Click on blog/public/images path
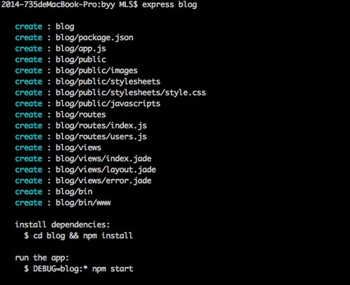This screenshot has height=285, width=350. tap(97, 71)
